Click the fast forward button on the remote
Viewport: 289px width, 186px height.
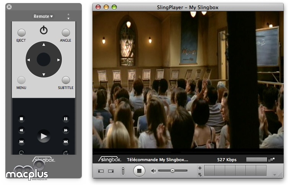click(66, 130)
